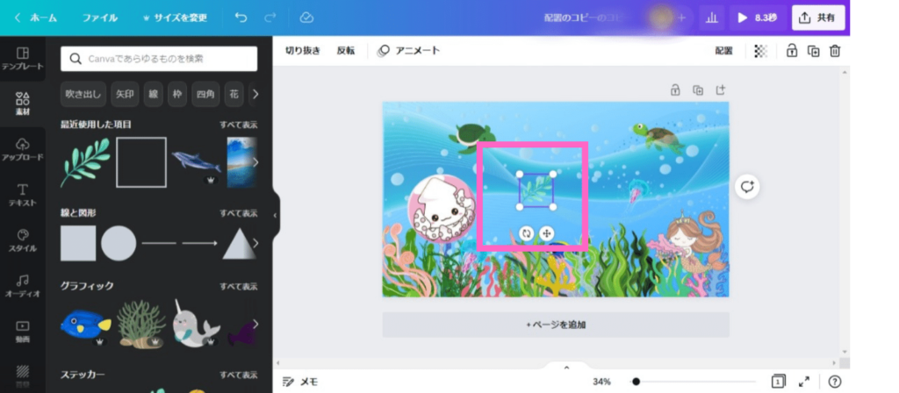Open the テンプレート sidebar tab

point(22,59)
